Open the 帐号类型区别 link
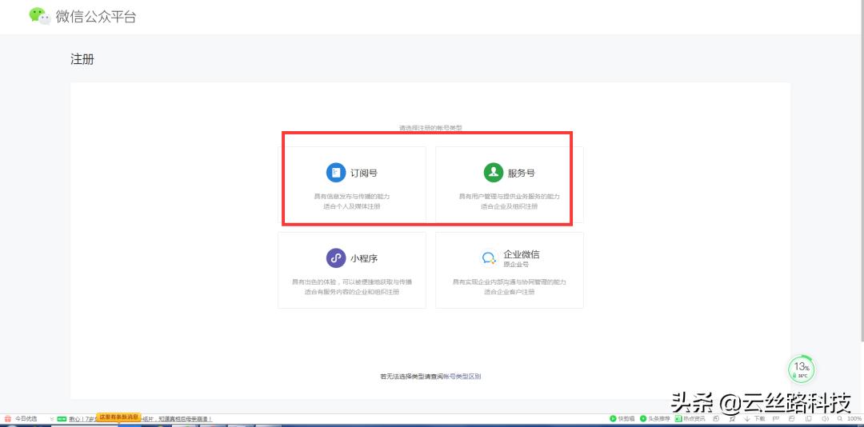 pyautogui.click(x=462, y=377)
